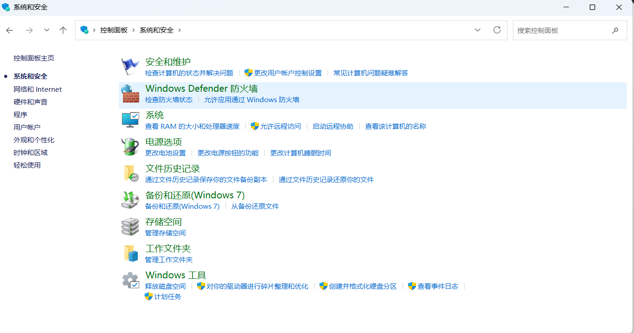Click the shield icon beside 创建并格式化硬盘分区
The image size is (634, 333).
click(x=323, y=286)
